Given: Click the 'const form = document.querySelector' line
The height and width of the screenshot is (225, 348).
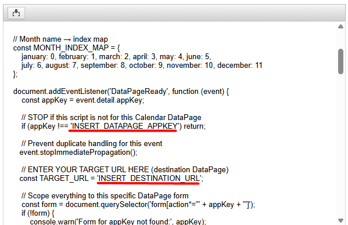Looking at the screenshot, I should 138,205.
